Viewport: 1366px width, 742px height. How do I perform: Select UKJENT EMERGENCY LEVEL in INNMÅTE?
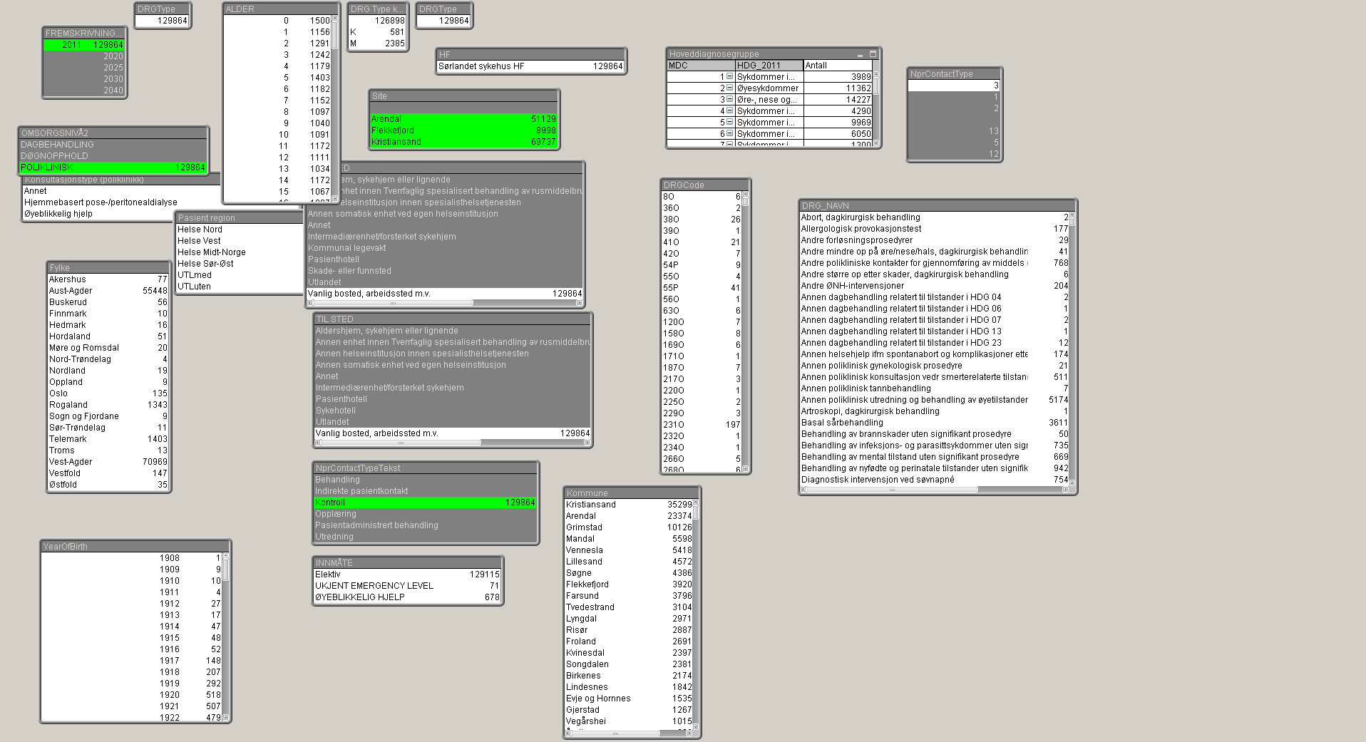407,586
